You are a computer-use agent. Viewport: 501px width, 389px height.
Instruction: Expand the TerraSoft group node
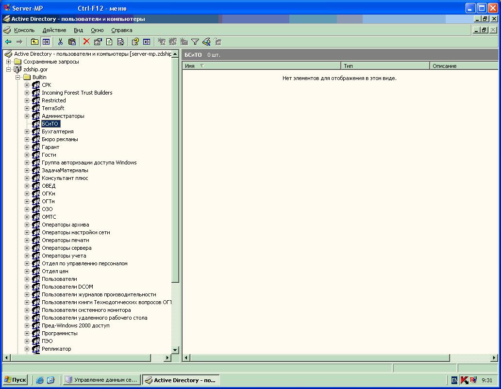(x=27, y=109)
